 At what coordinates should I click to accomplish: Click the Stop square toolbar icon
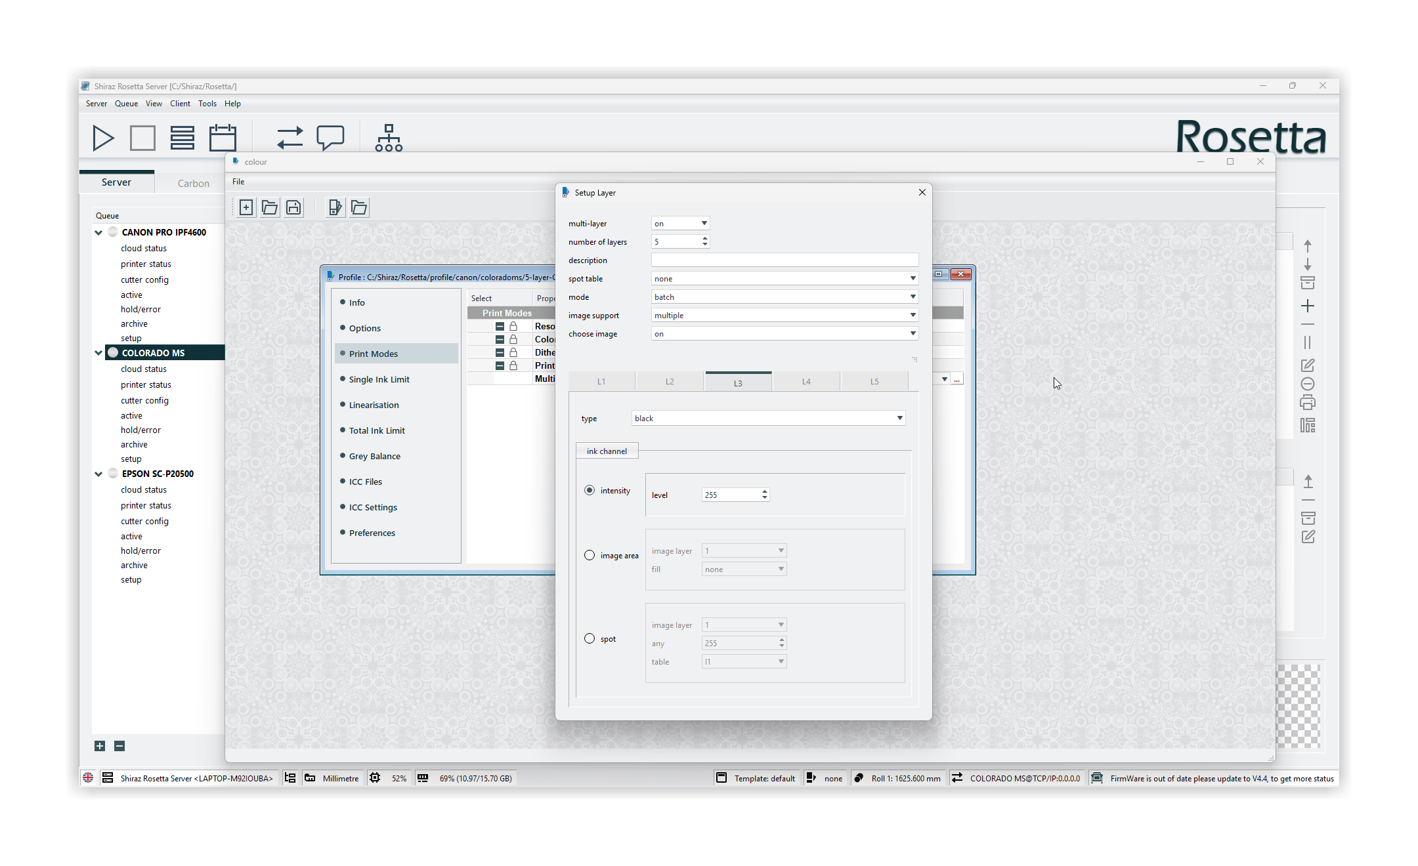[x=142, y=138]
